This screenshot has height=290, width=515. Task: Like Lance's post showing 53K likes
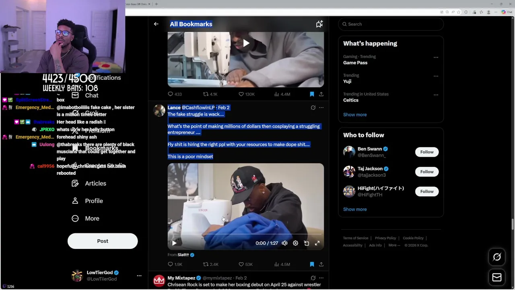245,265
